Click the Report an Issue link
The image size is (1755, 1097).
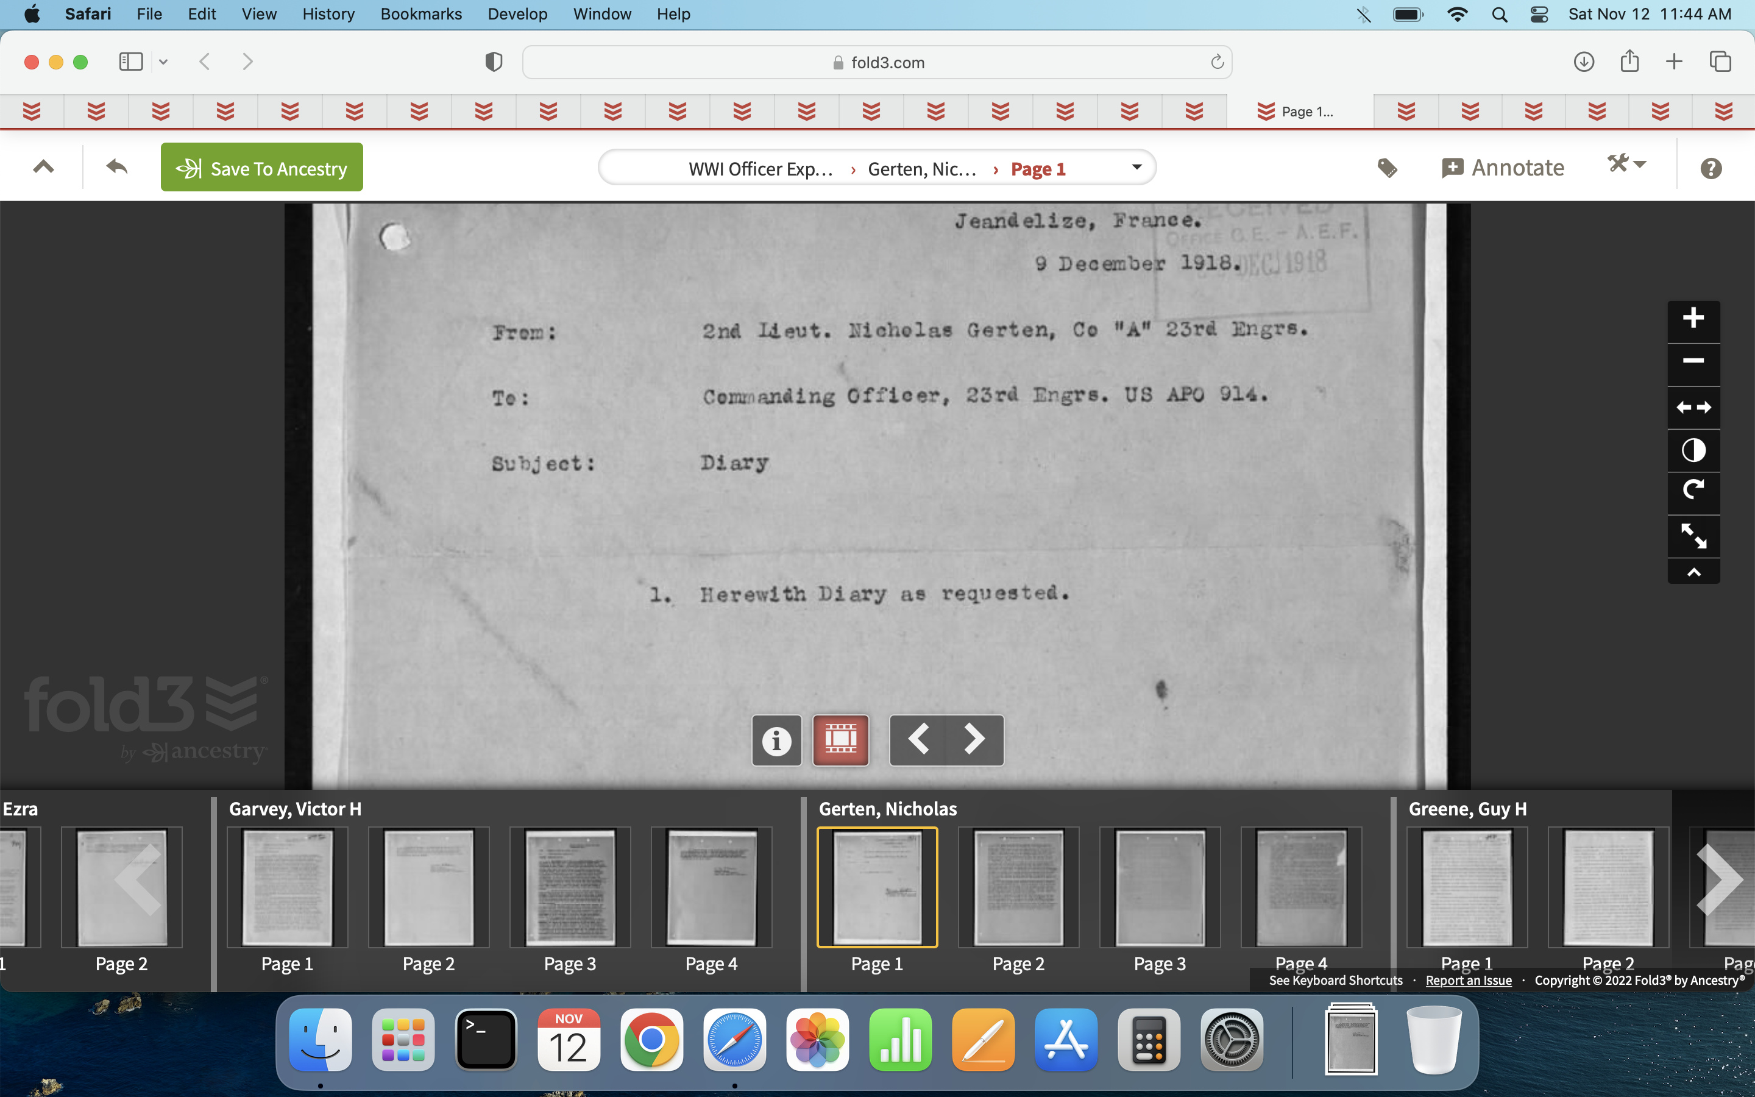tap(1468, 980)
